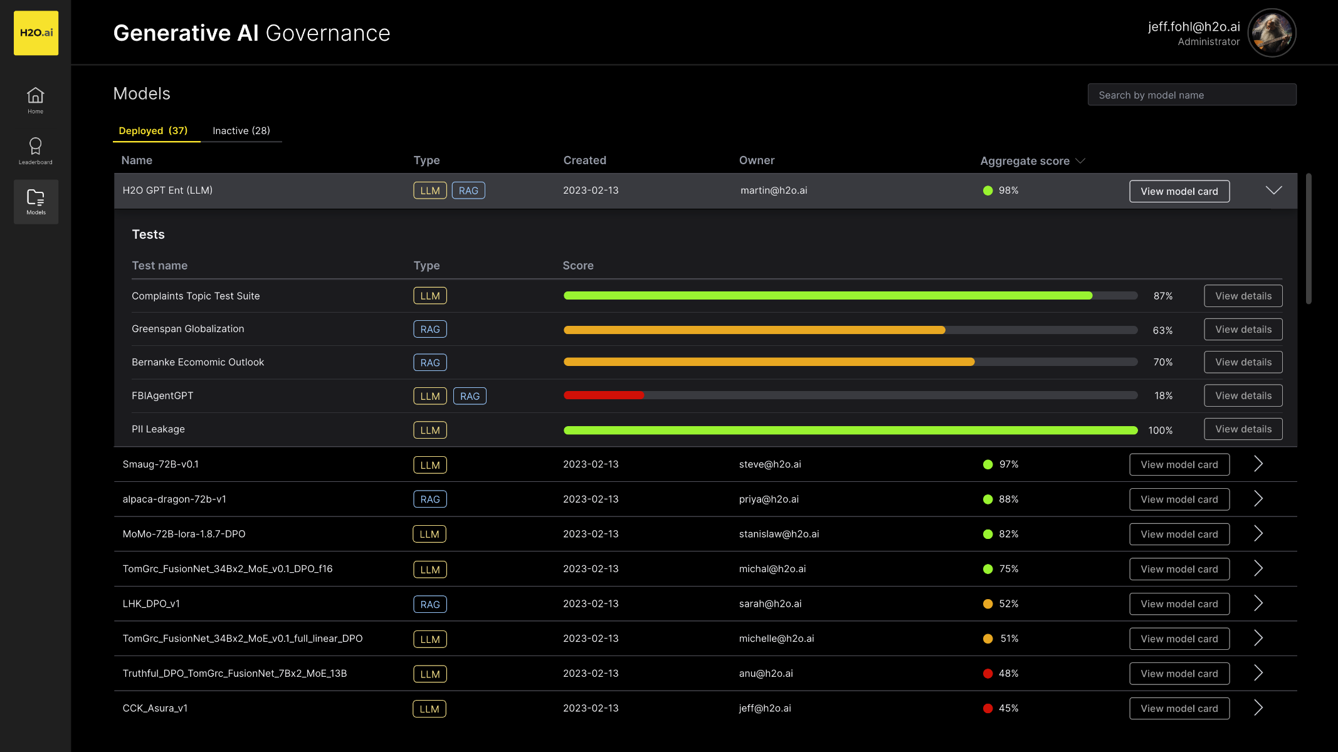The height and width of the screenshot is (752, 1338).
Task: View details for Complaints Topic Test Suite
Action: point(1243,296)
